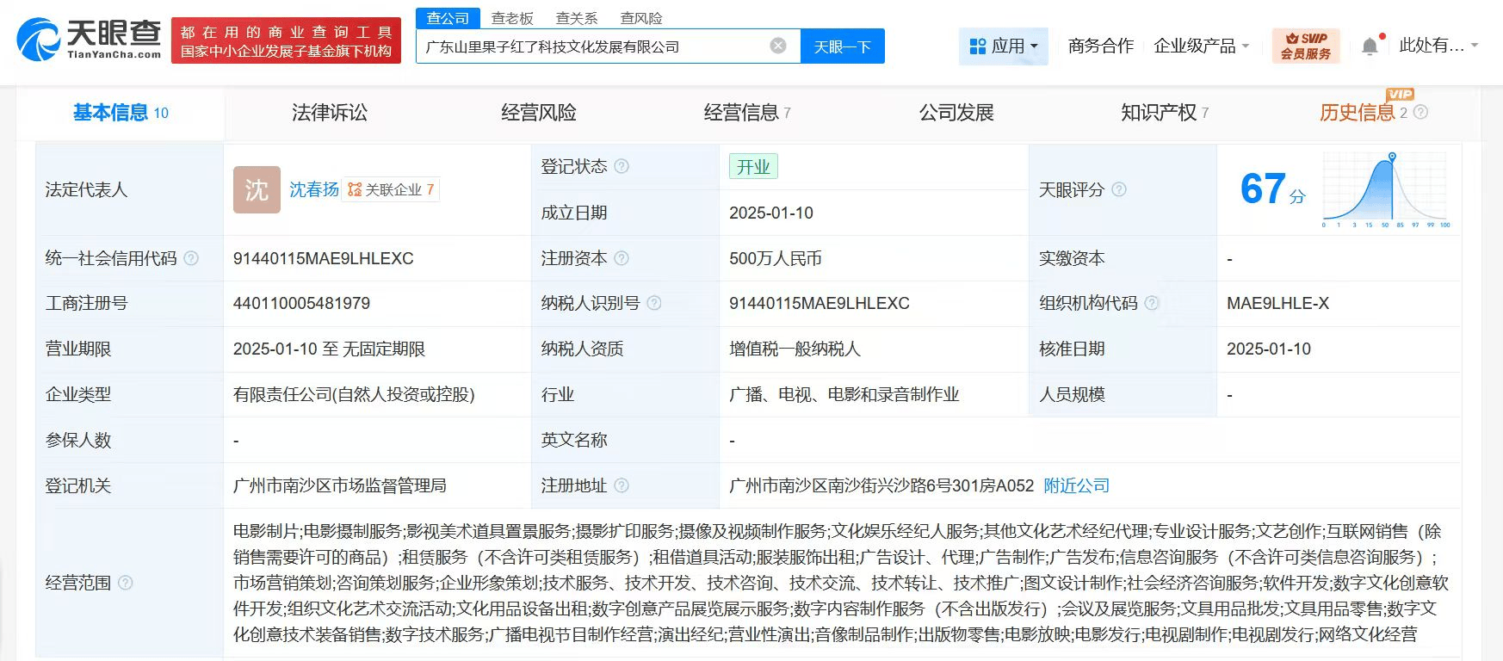Screen dimensions: 1503x661
Task: Expand the 应用 dropdown menu
Action: coord(1003,46)
